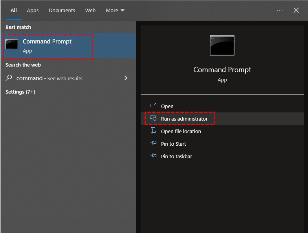This screenshot has width=308, height=233.
Task: Switch to the Apps tab
Action: coord(33,10)
